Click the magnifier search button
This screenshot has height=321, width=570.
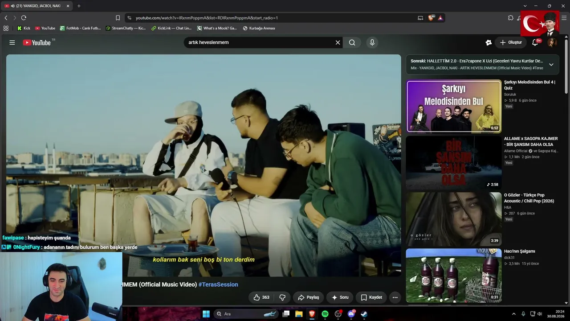pyautogui.click(x=352, y=42)
